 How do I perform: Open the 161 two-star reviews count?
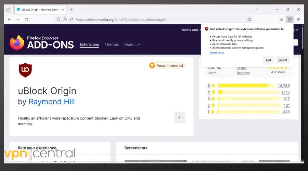coord(286,105)
